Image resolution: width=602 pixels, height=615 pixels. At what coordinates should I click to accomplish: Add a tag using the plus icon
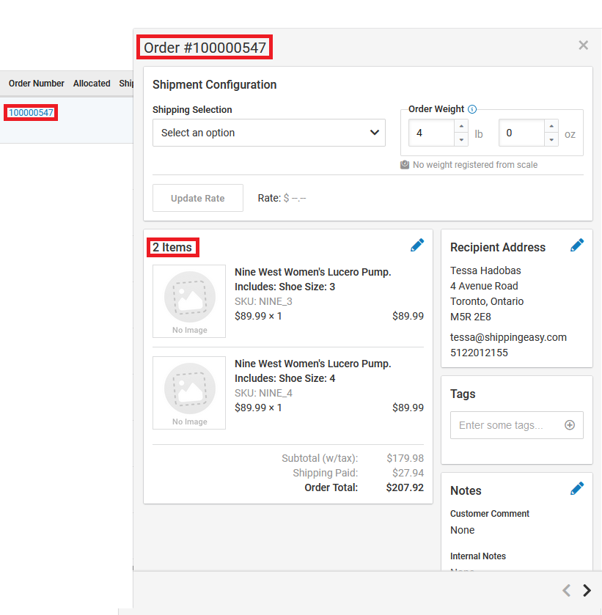click(570, 424)
